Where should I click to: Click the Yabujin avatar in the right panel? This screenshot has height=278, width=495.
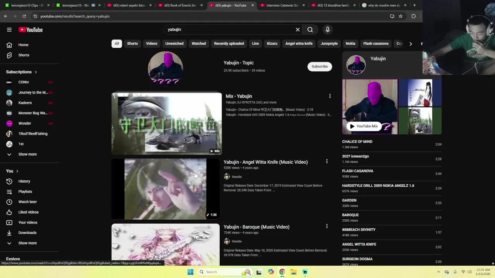pos(356,64)
